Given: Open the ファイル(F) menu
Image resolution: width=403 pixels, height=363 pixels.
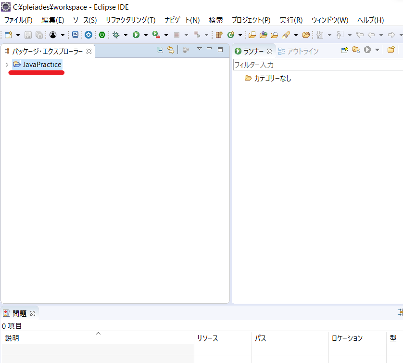Looking at the screenshot, I should pos(18,20).
